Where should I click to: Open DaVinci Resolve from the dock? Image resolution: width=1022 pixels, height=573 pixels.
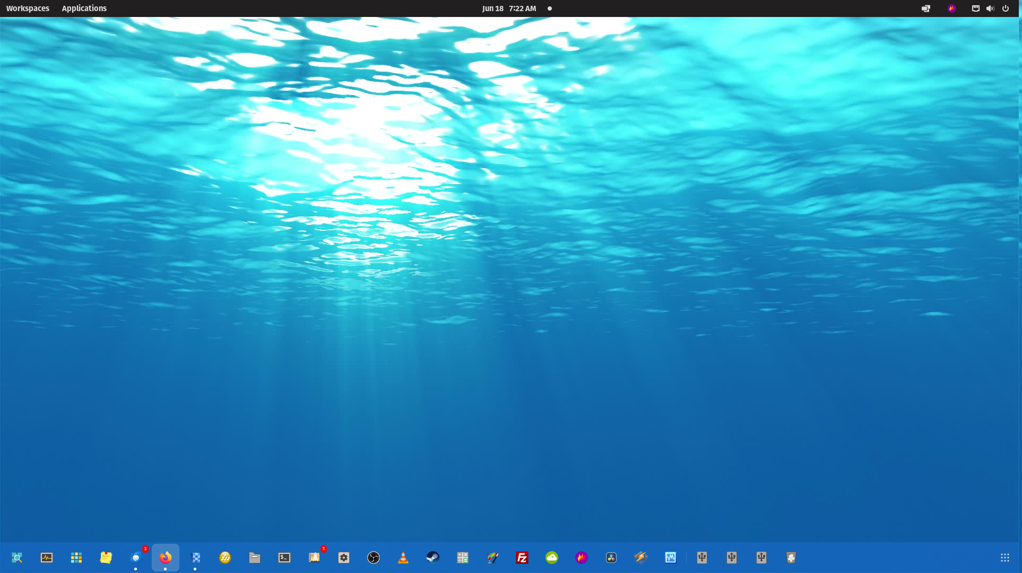[611, 558]
